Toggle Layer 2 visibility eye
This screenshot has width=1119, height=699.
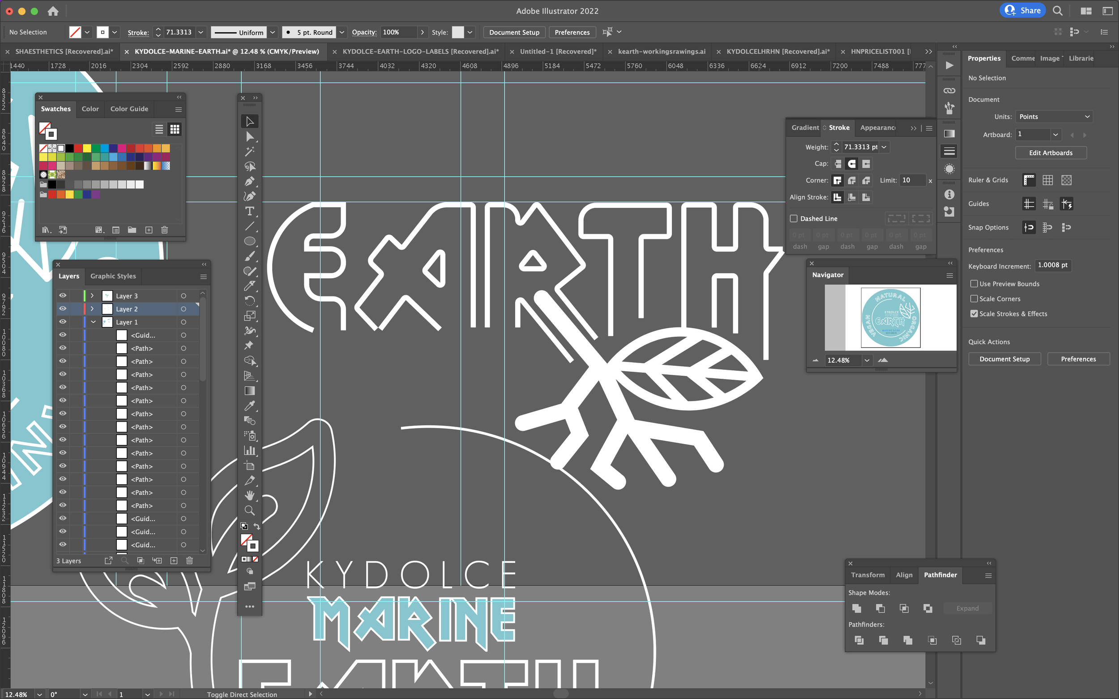tap(63, 309)
